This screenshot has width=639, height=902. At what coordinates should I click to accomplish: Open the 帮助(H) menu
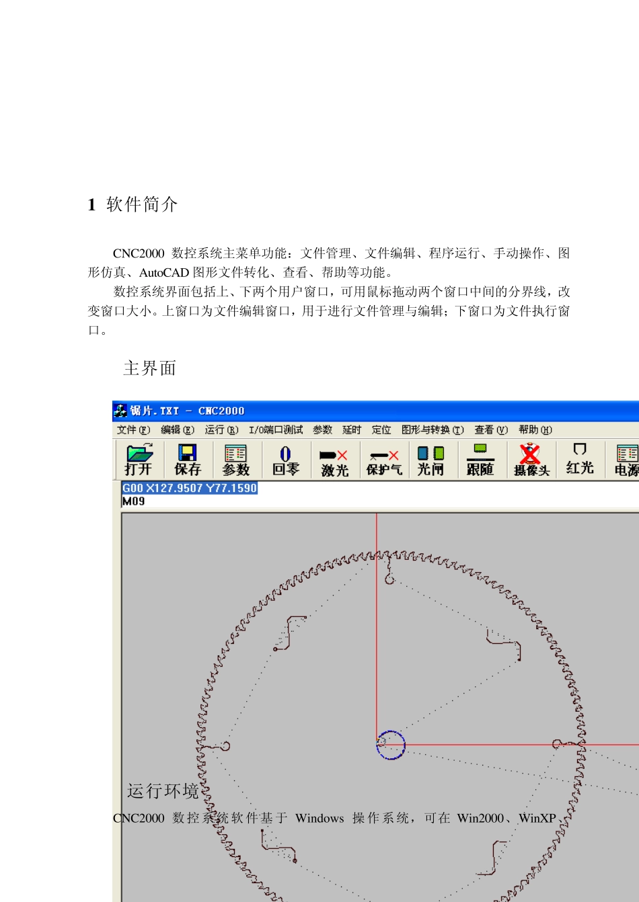click(535, 430)
